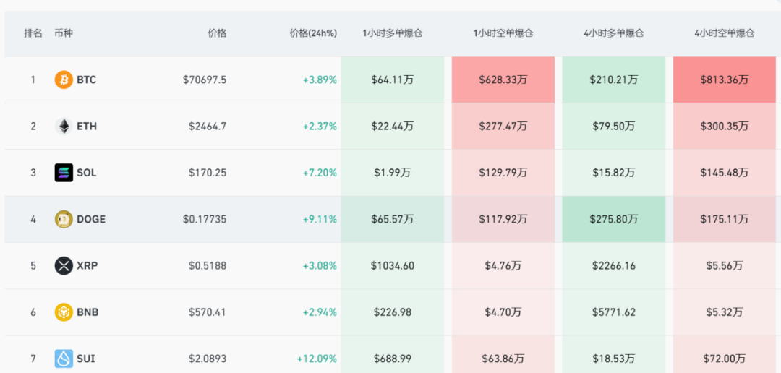Sort by 4小时多单爆仓 column header
Screen dimensions: 781x373
[613, 33]
